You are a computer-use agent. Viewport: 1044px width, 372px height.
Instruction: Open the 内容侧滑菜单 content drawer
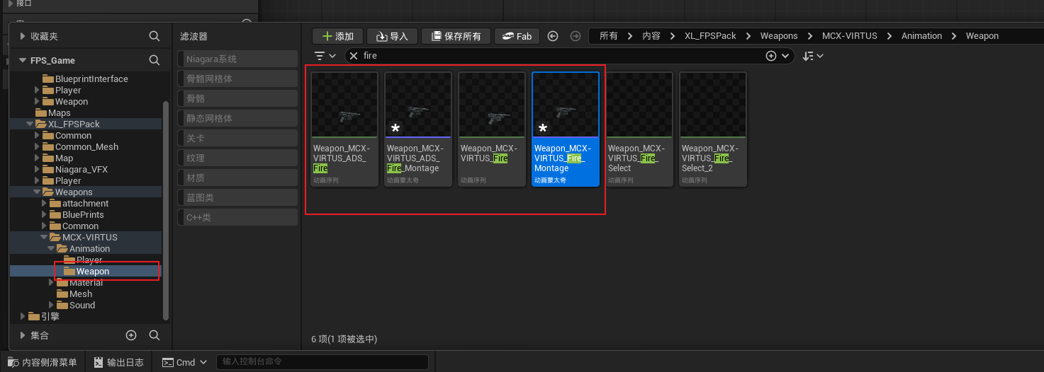[x=42, y=362]
